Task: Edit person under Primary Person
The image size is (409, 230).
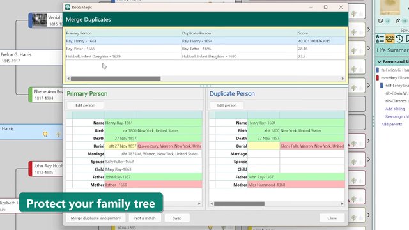Action: click(85, 105)
